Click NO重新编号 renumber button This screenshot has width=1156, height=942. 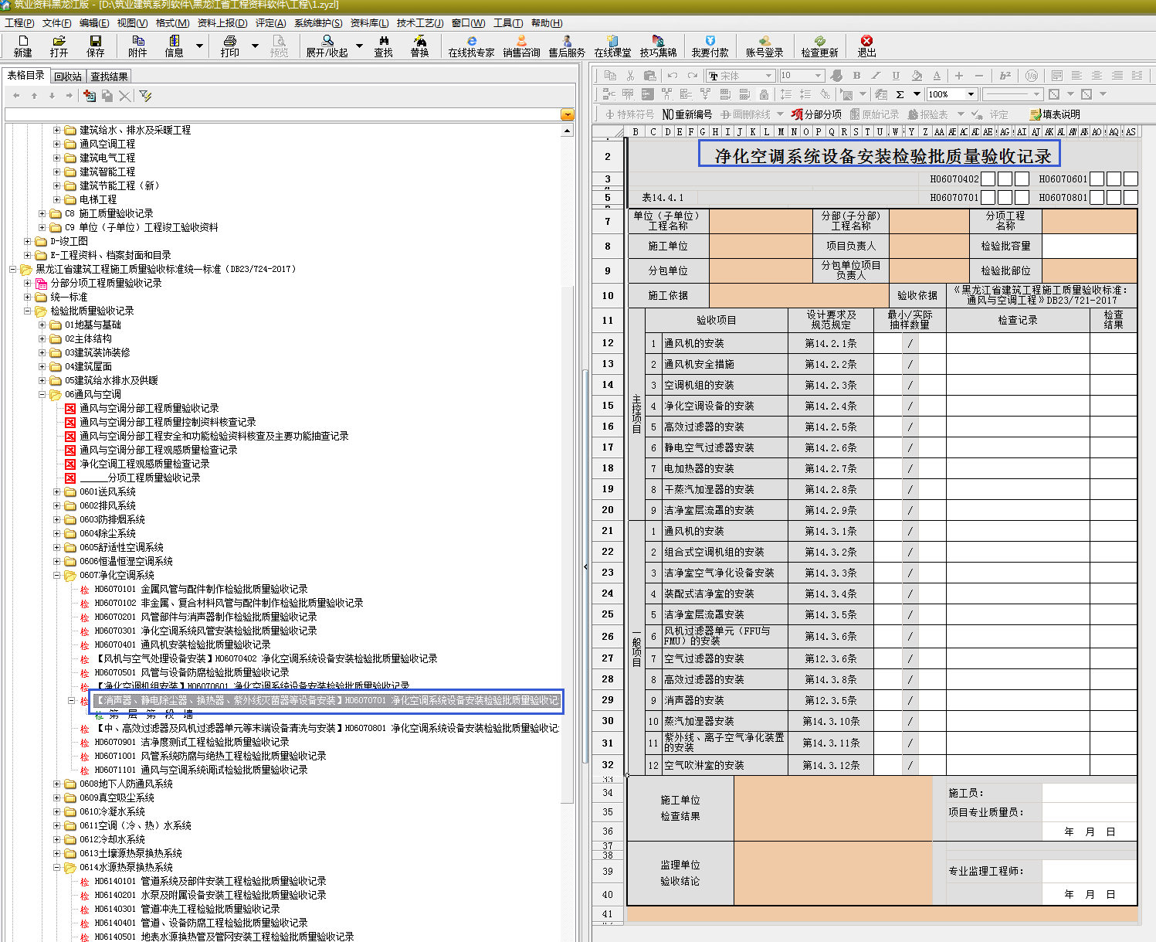686,114
